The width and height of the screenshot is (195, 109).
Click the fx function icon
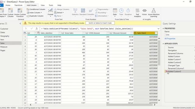point(37,28)
